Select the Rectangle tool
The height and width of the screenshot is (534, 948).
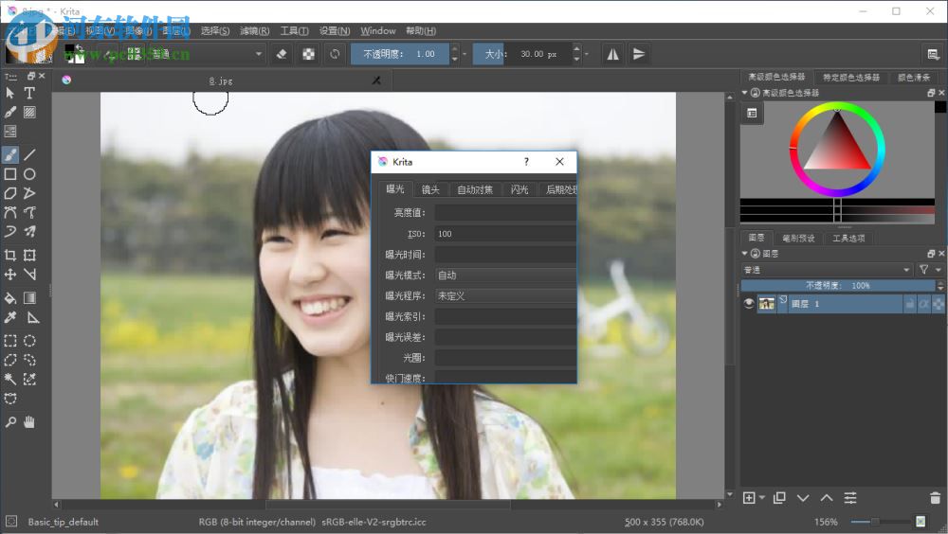10,174
